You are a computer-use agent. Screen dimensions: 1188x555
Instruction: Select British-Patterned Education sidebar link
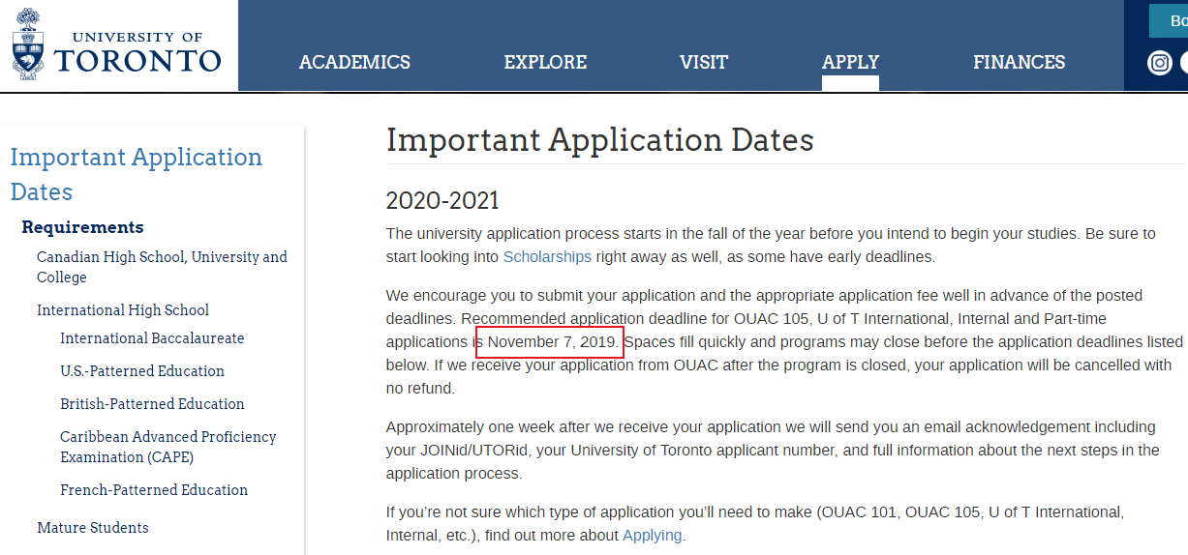(152, 404)
